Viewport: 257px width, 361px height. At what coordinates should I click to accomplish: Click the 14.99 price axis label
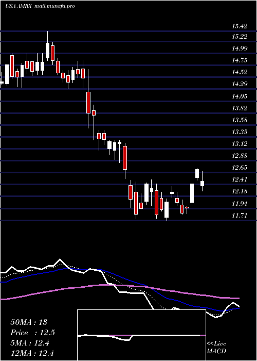pos(240,48)
